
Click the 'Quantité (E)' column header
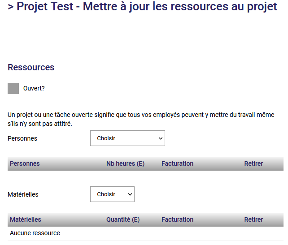point(123,219)
